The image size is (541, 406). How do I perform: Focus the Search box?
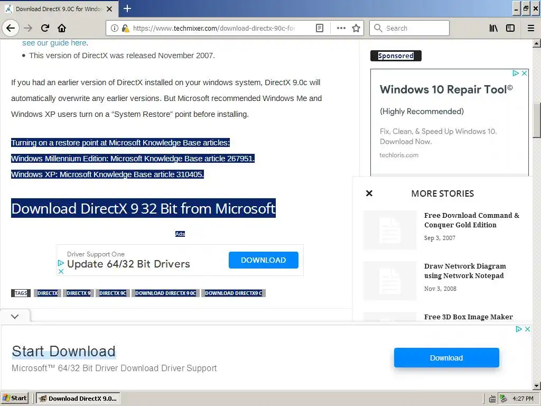coord(409,28)
